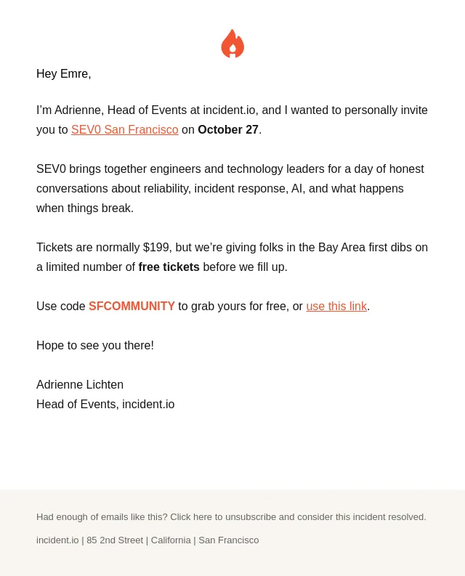Click "San Francisco" in the footer address
The height and width of the screenshot is (576, 465).
[x=229, y=540]
